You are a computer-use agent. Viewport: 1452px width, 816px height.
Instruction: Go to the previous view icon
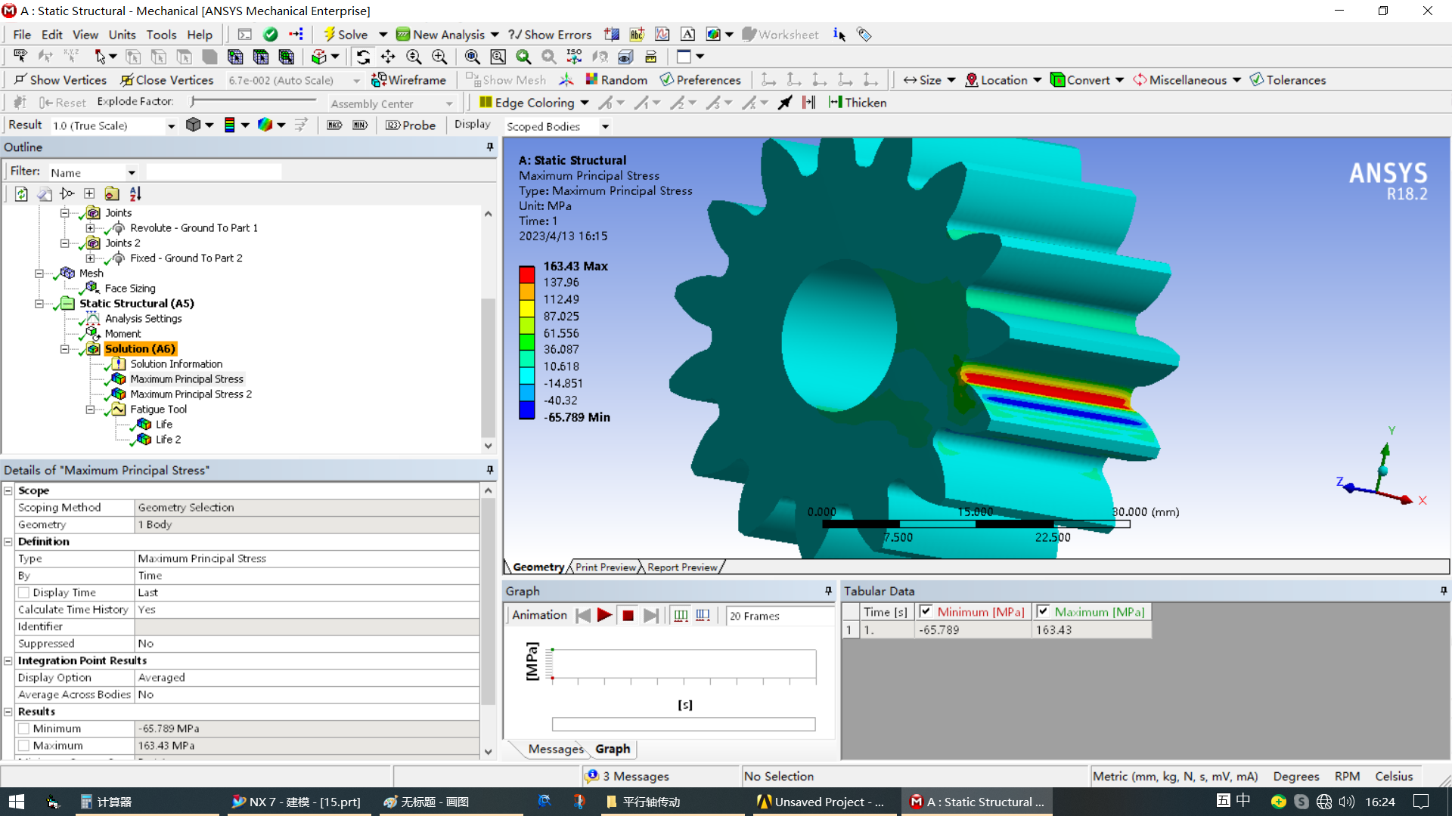coord(523,57)
